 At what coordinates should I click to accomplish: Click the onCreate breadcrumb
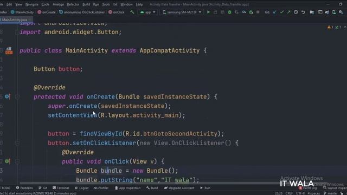tap(47, 12)
